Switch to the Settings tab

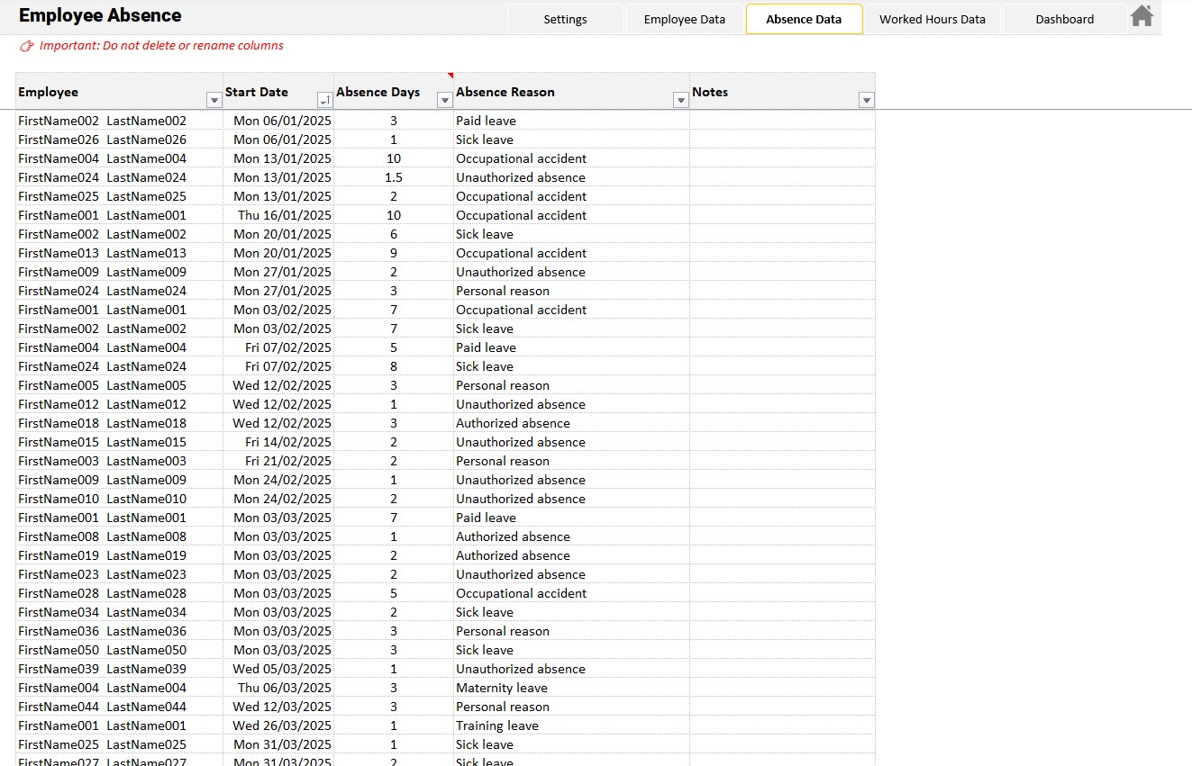(565, 19)
